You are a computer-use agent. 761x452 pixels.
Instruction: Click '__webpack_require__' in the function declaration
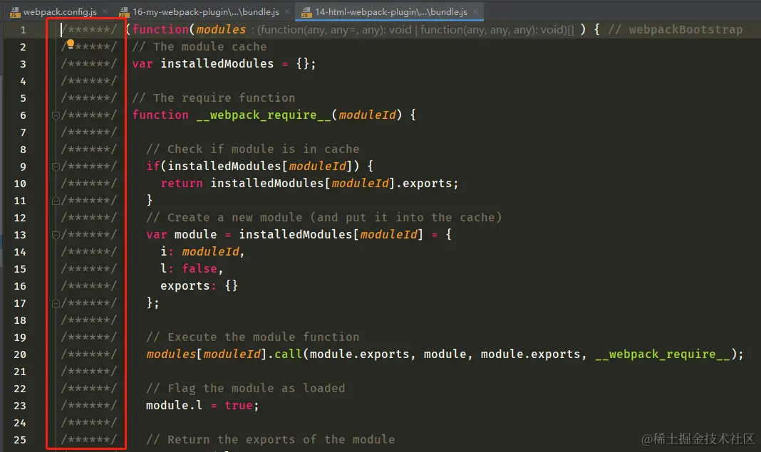[x=264, y=115]
